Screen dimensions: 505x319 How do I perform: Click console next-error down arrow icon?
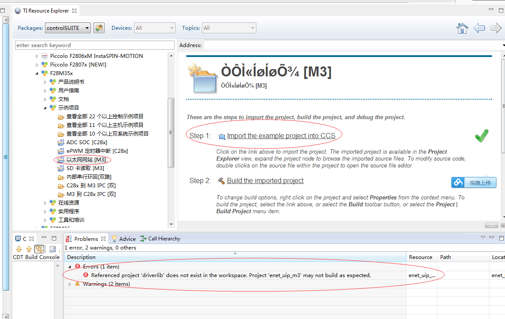(19, 249)
